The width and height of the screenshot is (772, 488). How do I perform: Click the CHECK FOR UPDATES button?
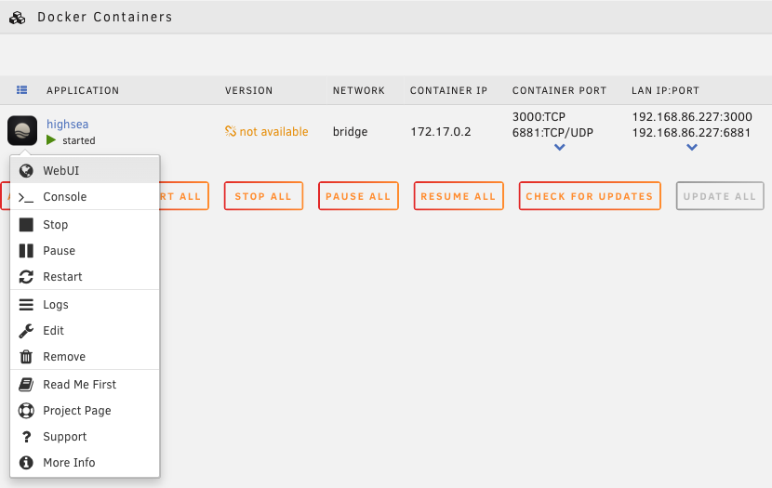590,196
